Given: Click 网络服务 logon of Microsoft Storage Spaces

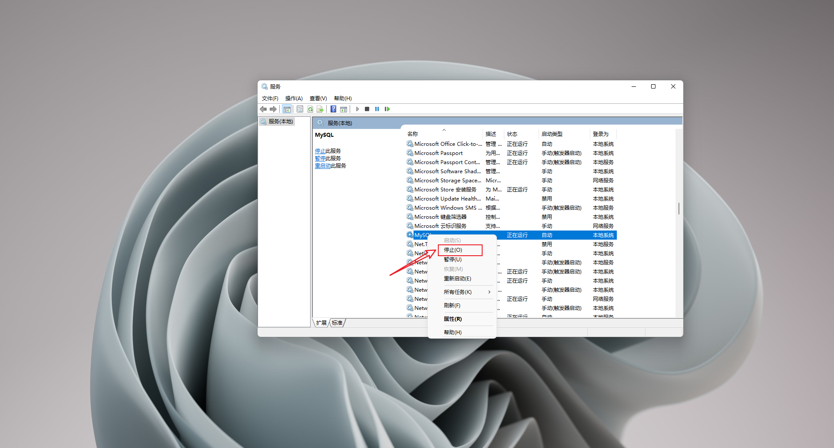Looking at the screenshot, I should 603,180.
